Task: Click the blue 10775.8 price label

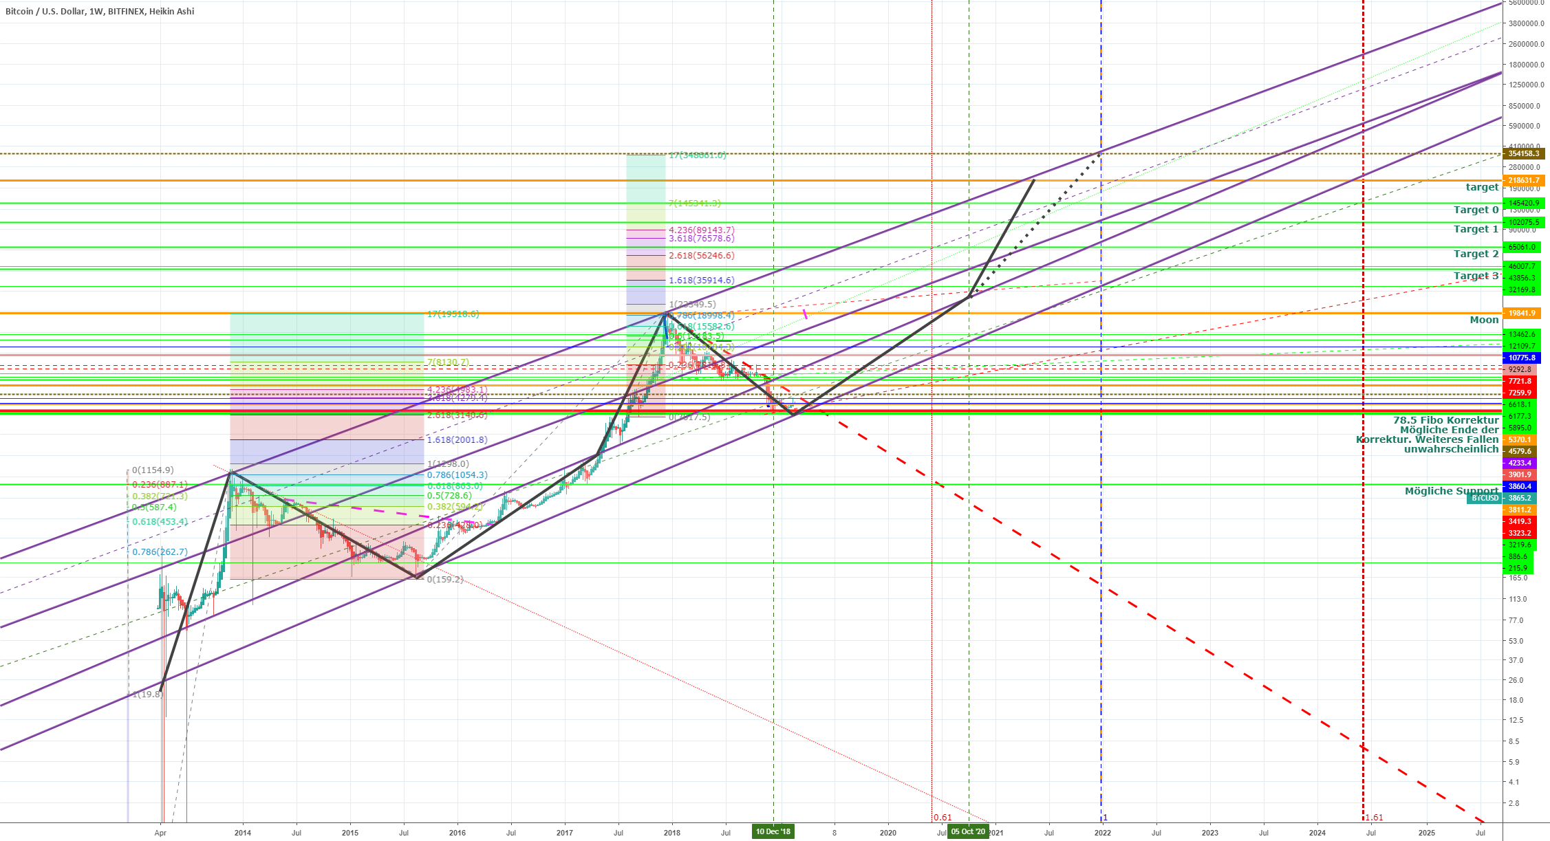Action: pyautogui.click(x=1520, y=358)
